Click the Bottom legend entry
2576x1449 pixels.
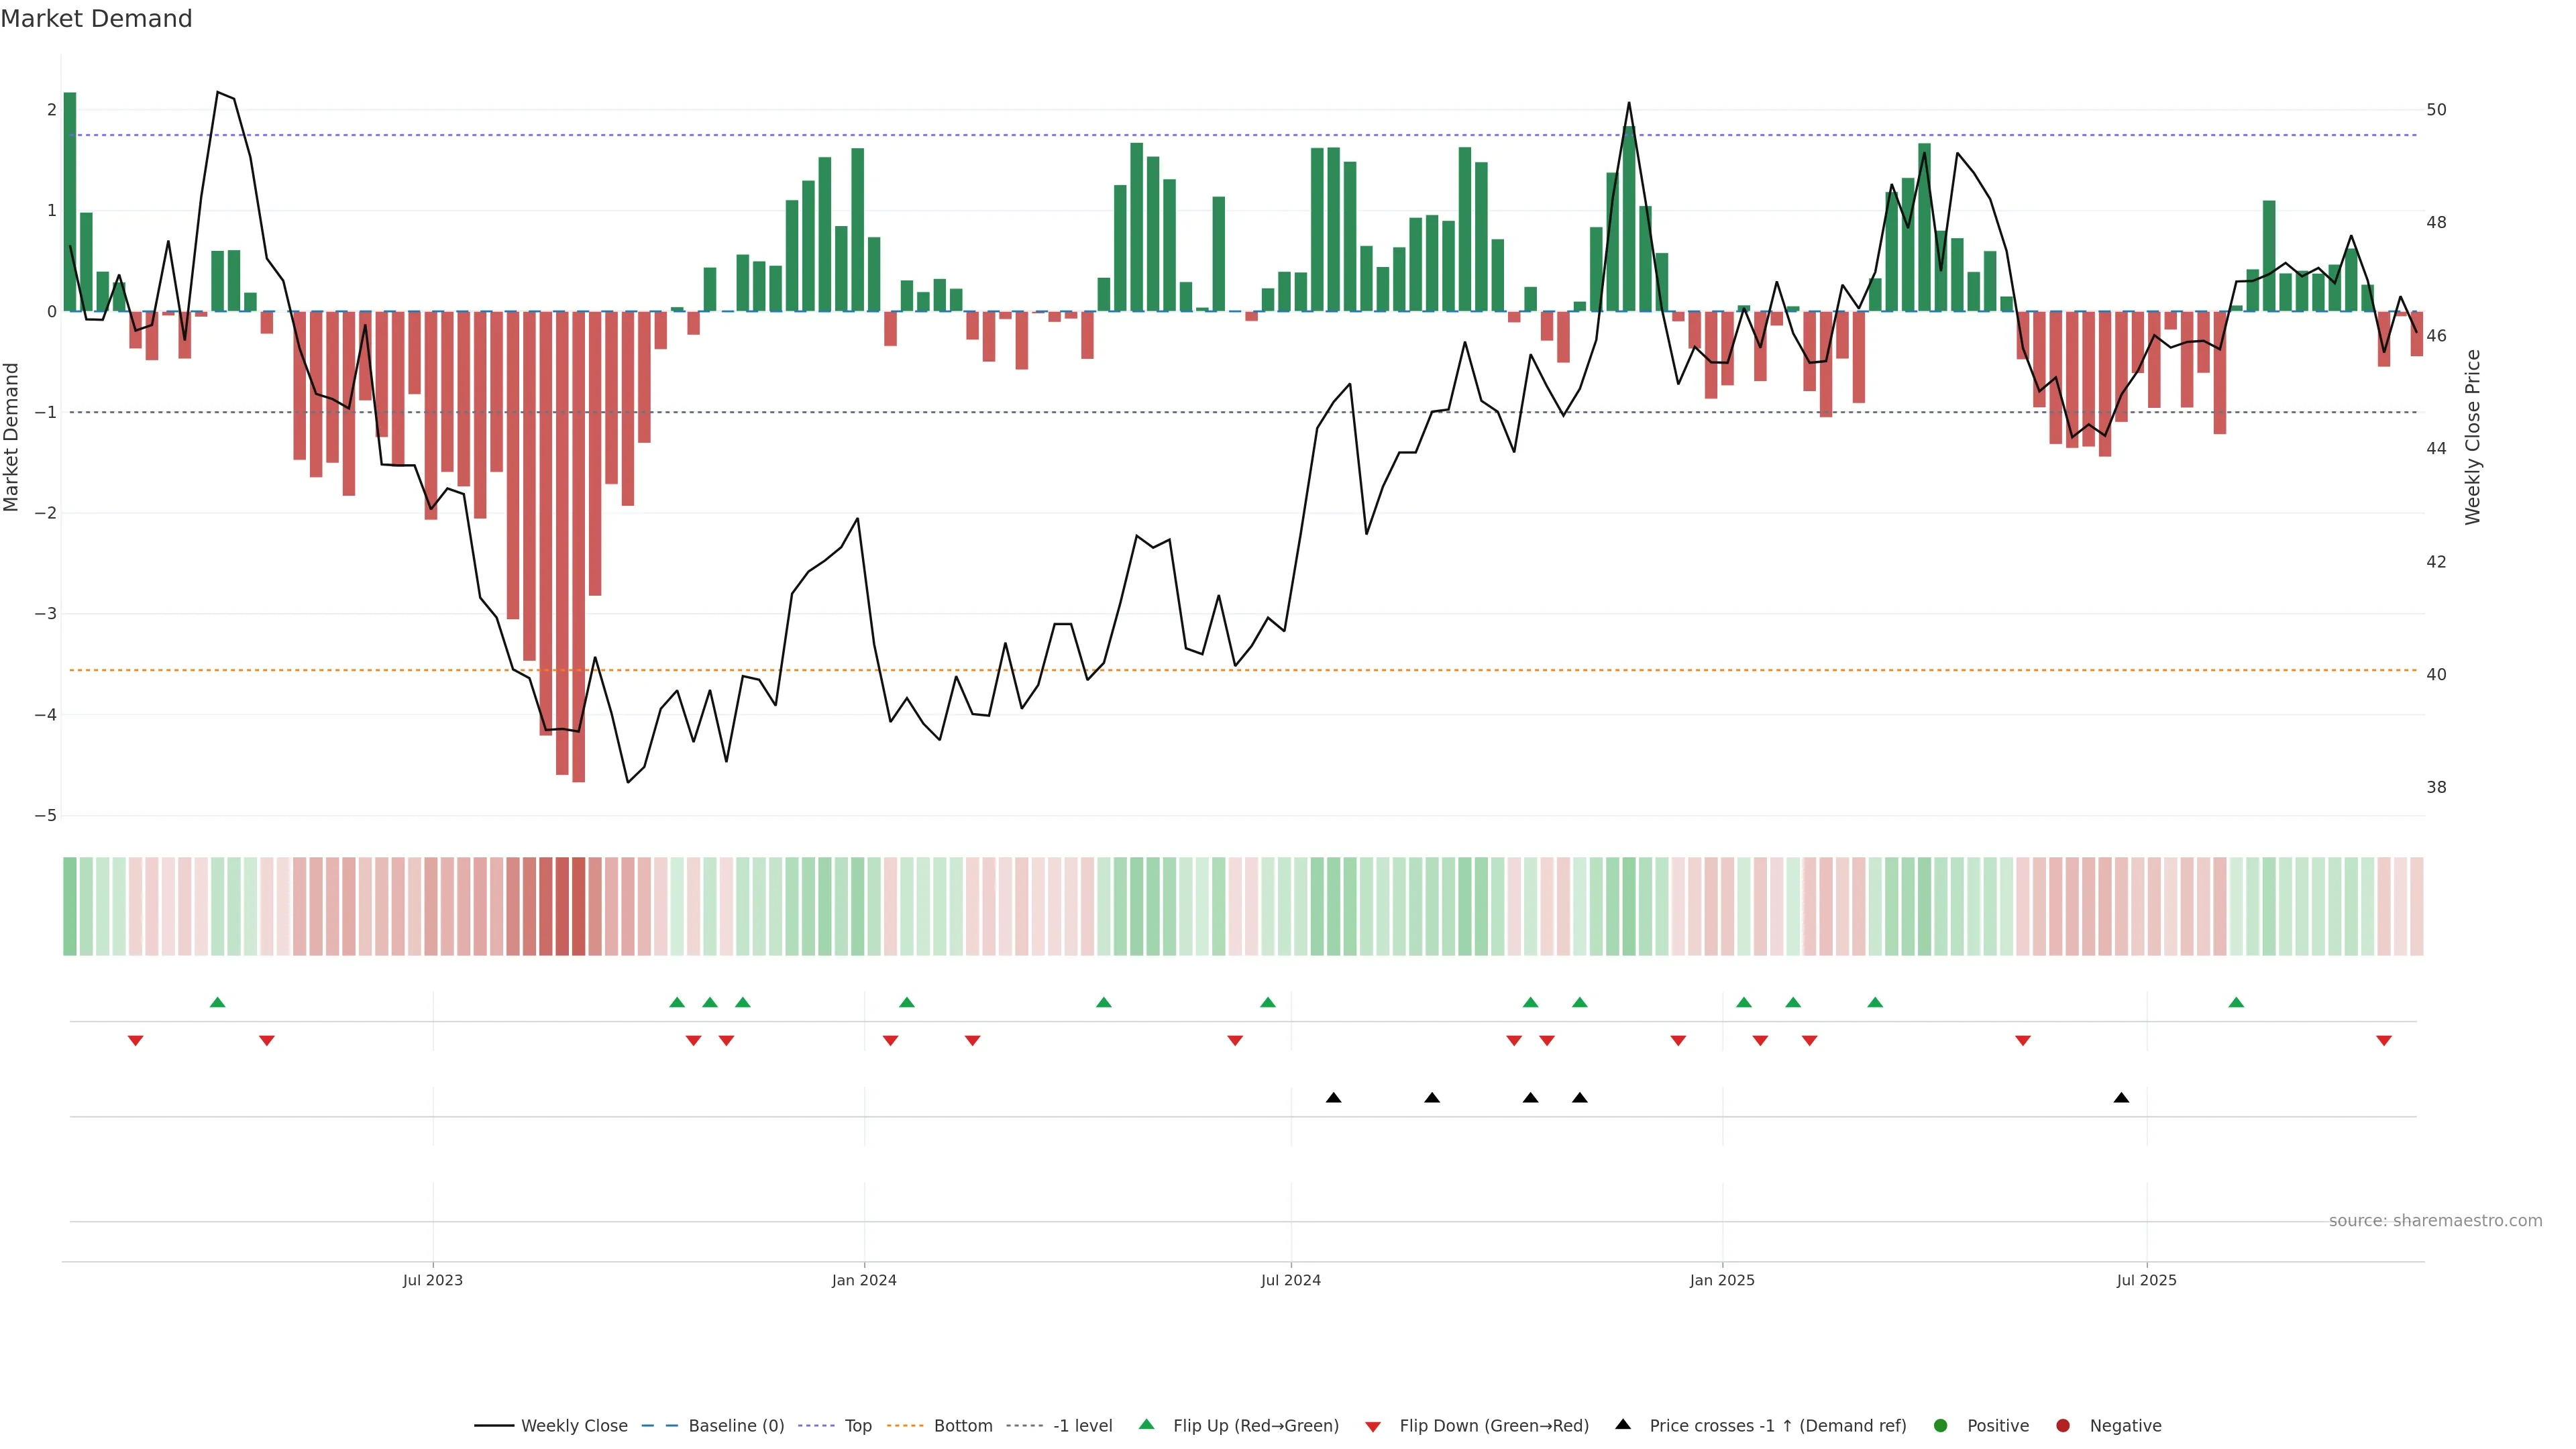(x=962, y=1426)
